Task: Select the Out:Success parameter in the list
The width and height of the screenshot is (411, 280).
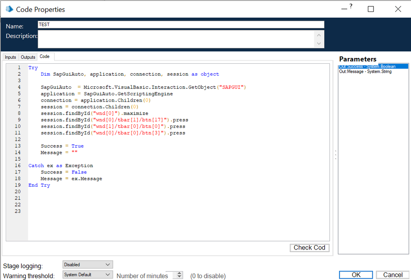Action: pyautogui.click(x=373, y=66)
